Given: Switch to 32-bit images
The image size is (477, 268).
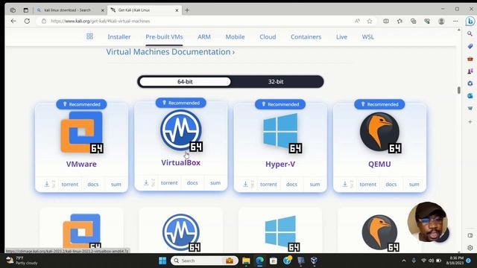Looking at the screenshot, I should click(276, 81).
